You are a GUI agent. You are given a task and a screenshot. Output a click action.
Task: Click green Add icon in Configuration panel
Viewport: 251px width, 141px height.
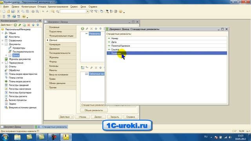[15, 25]
